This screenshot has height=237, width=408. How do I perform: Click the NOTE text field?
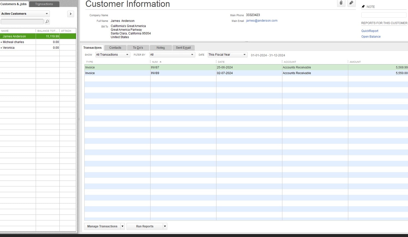click(384, 15)
